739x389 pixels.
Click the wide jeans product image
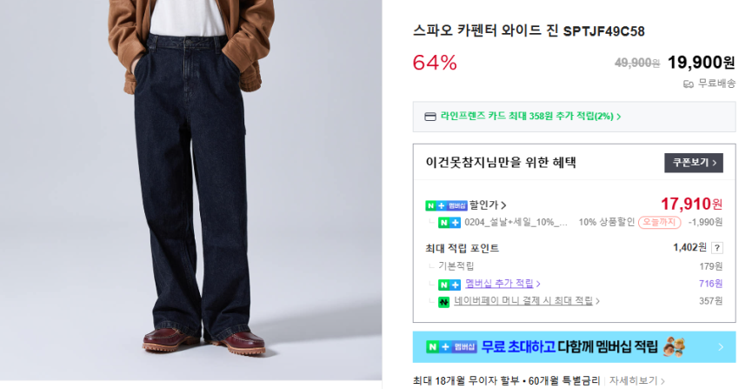191,190
